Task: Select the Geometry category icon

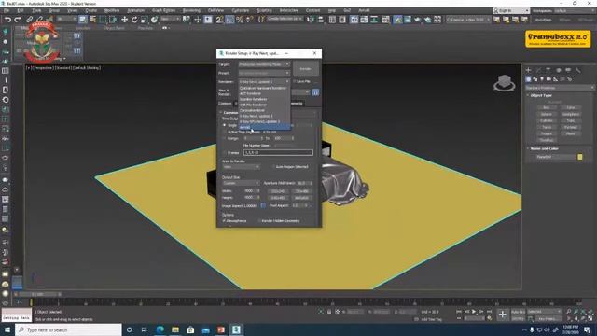Action: click(x=529, y=79)
